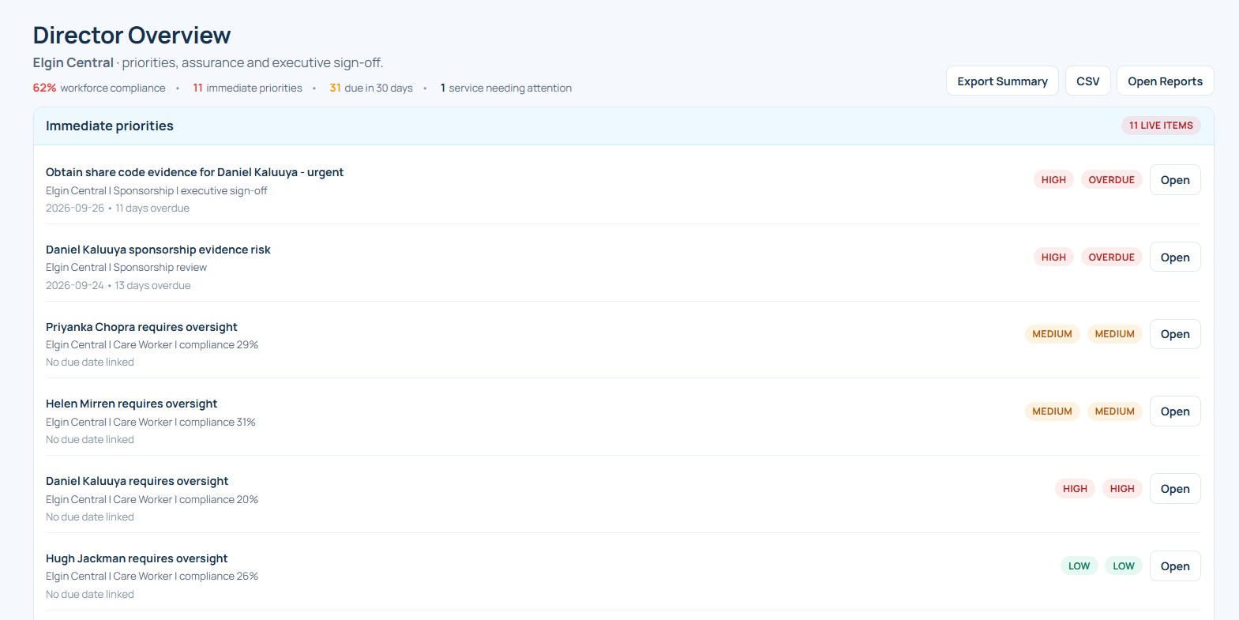Click the Elgin Central subtitle under the heading
1239x620 pixels.
[208, 63]
